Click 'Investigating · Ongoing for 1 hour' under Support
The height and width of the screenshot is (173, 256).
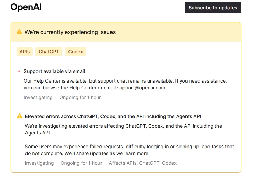pos(62,97)
